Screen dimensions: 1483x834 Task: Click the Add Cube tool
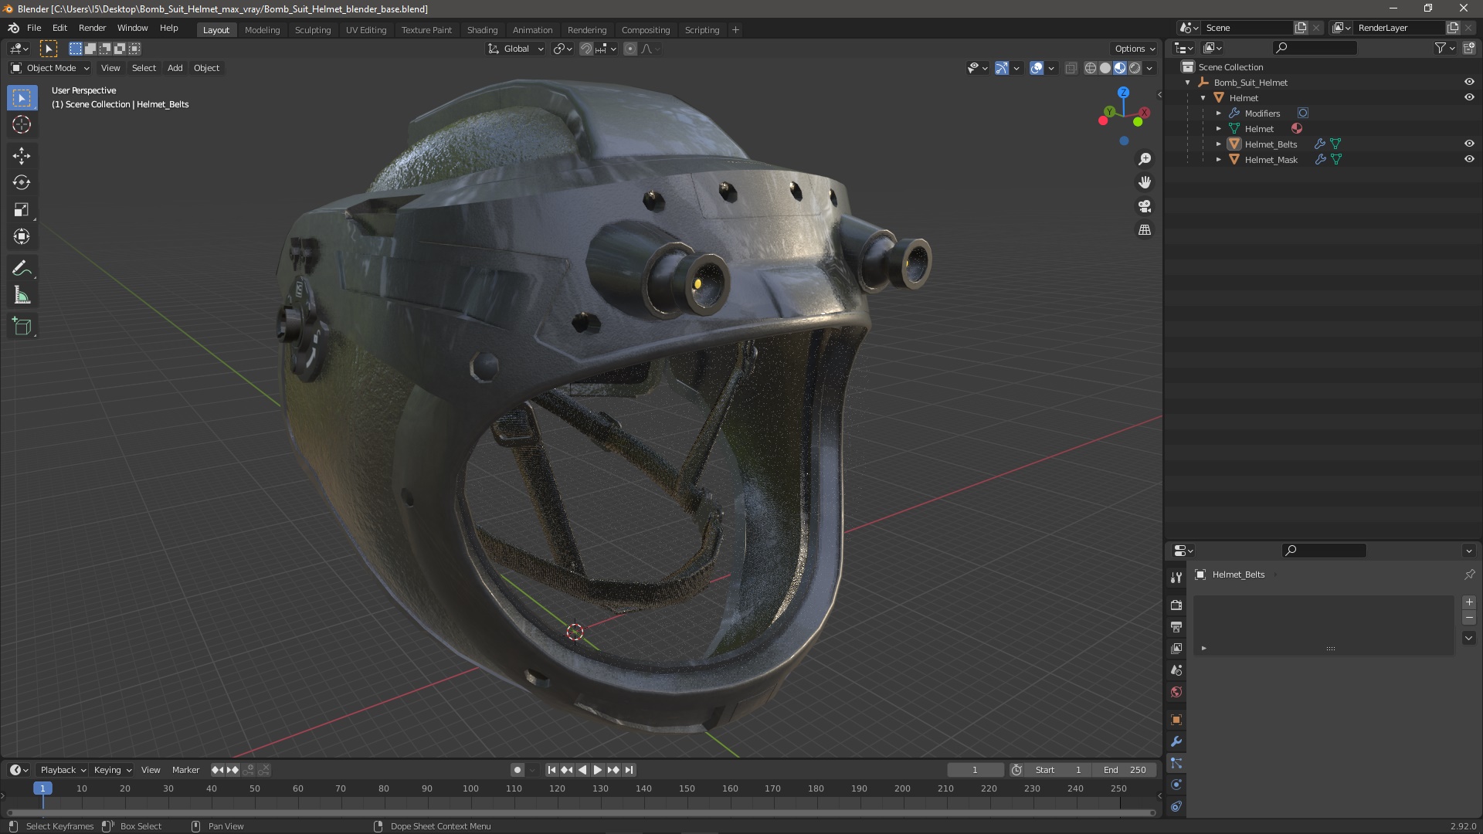pyautogui.click(x=22, y=327)
